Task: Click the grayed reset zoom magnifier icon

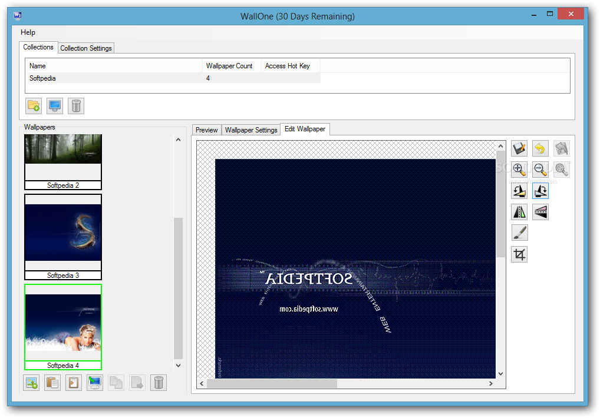Action: tap(561, 170)
